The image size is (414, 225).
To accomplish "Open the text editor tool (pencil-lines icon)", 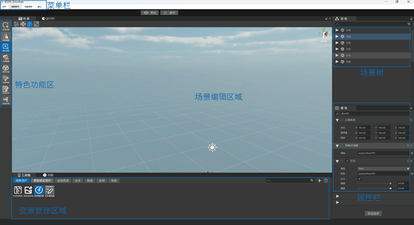I will (x=49, y=191).
